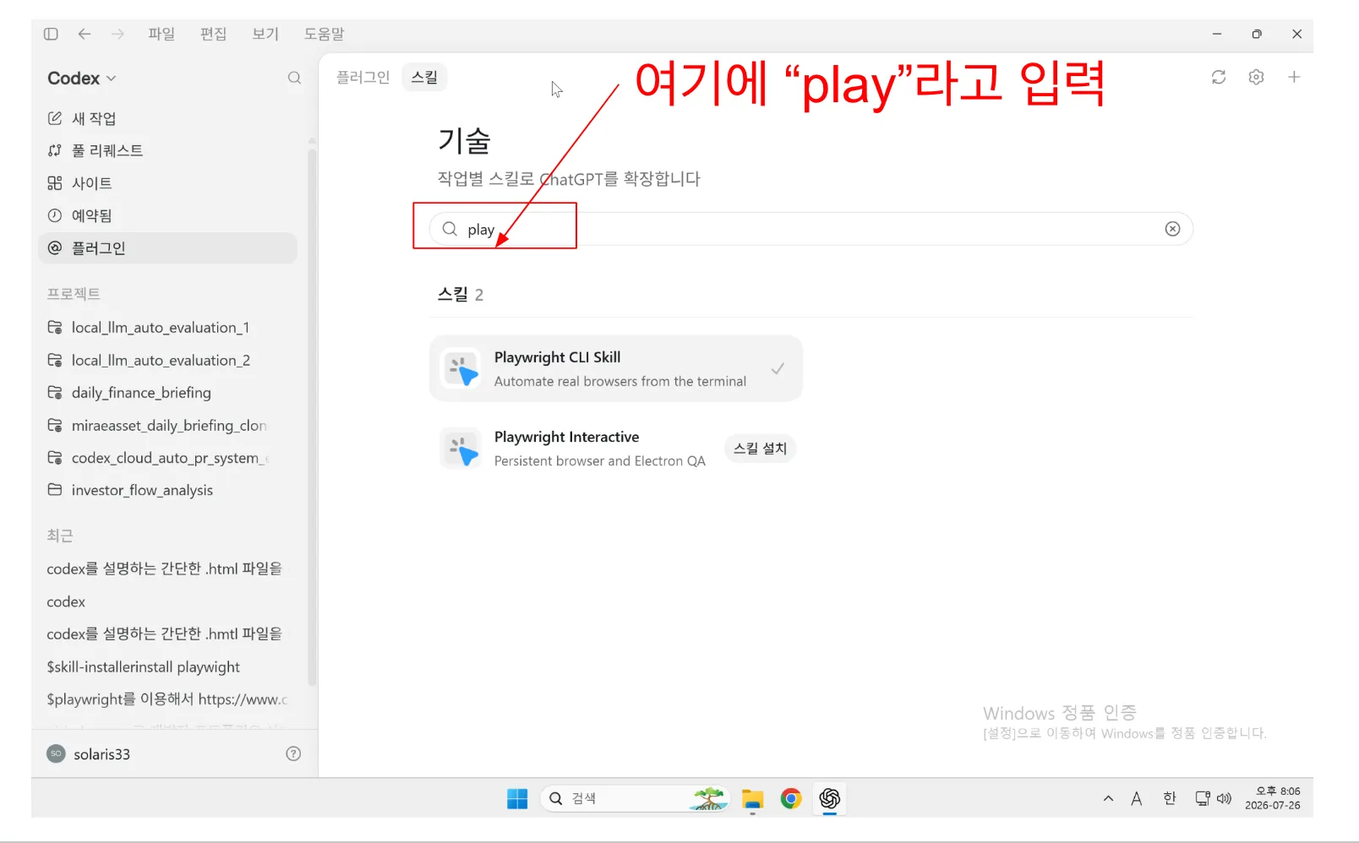Open 예약됨 in sidebar
This screenshot has height=843, width=1359.
pyautogui.click(x=167, y=215)
